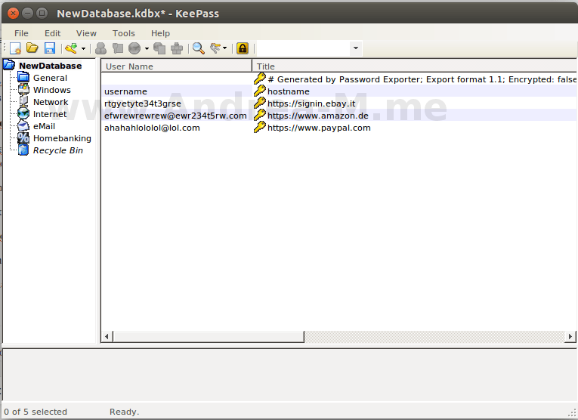Click efwrewrewrew@ewr234t5rw.com user name
Image resolution: width=578 pixels, height=420 pixels.
point(175,116)
